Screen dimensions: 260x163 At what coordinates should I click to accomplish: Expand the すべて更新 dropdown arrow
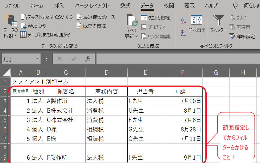pyautogui.click(x=137, y=37)
